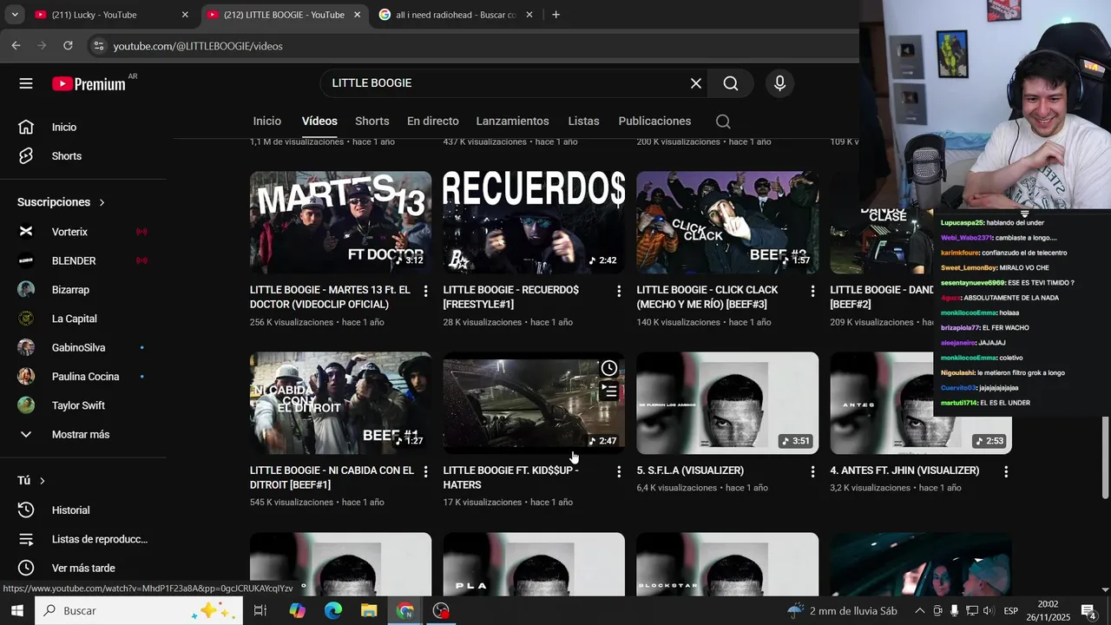Open options menu for ANTES FT. JHIN
The height and width of the screenshot is (625, 1111).
click(1006, 471)
